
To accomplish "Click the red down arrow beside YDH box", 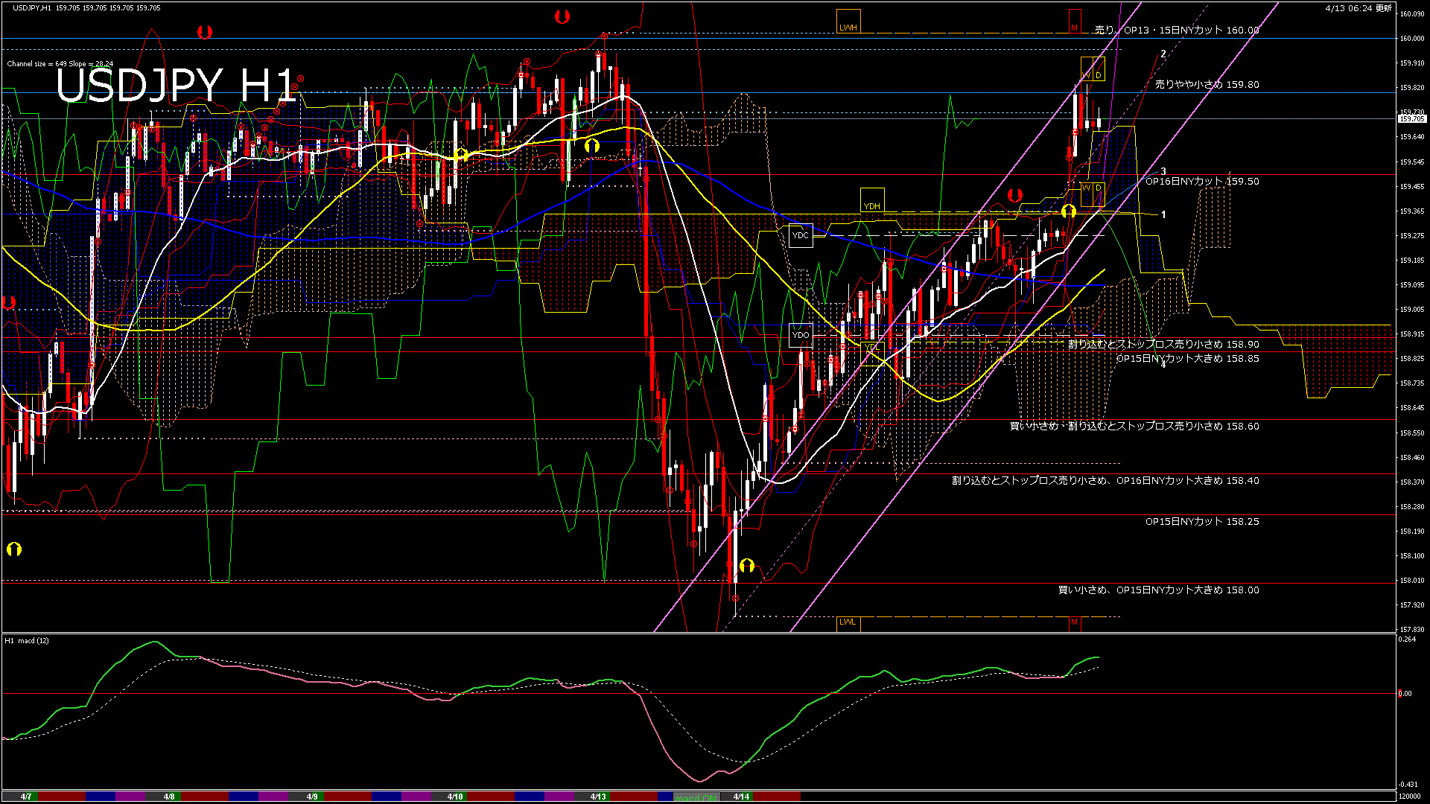I will click(1014, 195).
